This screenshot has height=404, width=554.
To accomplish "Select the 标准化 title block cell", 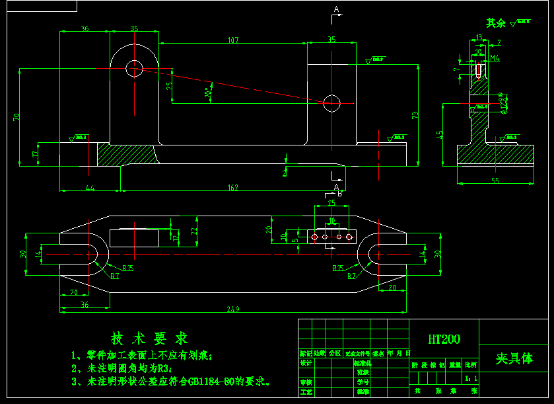I will pyautogui.click(x=363, y=363).
